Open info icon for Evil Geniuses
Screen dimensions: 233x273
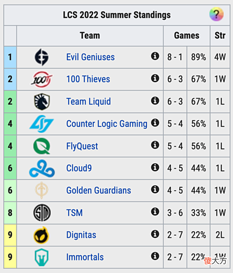[155, 56]
